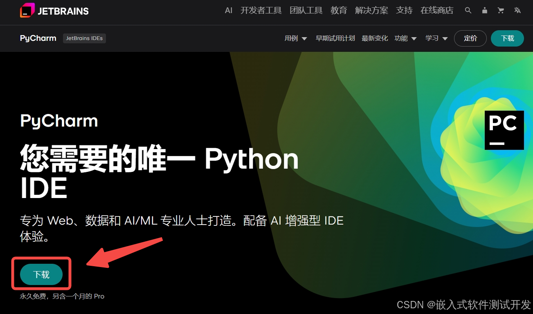The width and height of the screenshot is (533, 314).
Task: Select the AI menu item
Action: (x=228, y=10)
